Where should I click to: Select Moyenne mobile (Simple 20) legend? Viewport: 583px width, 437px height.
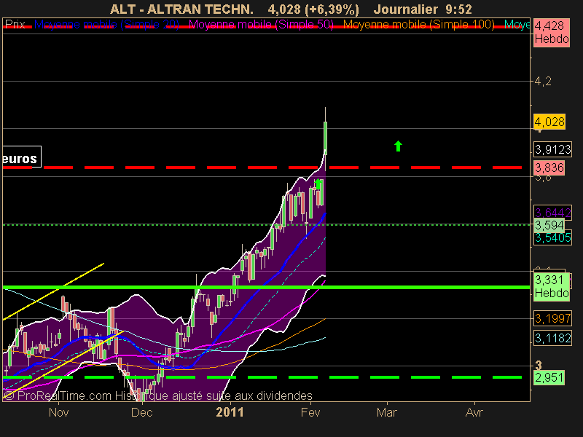pos(106,25)
